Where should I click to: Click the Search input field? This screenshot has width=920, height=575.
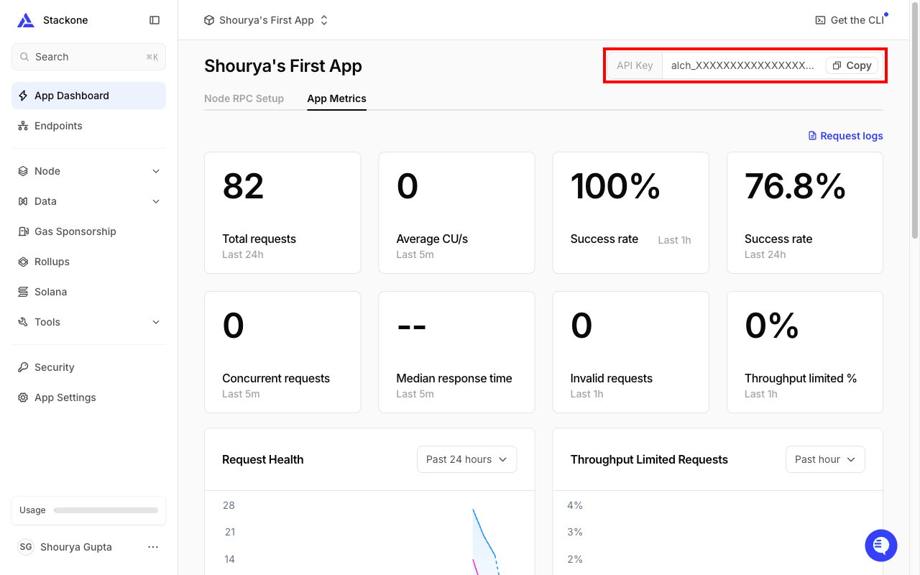(x=88, y=57)
